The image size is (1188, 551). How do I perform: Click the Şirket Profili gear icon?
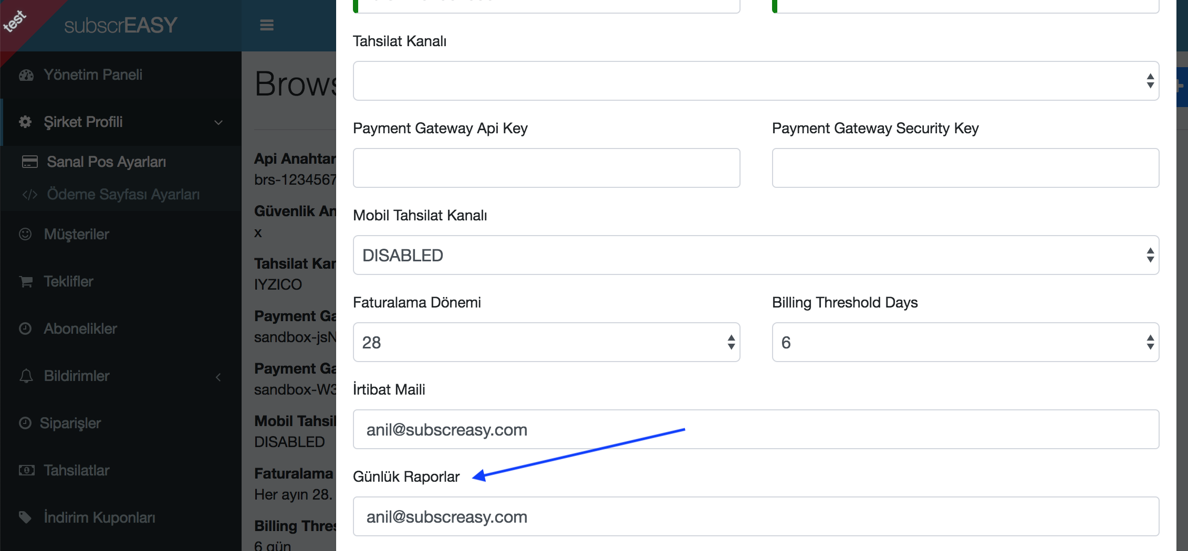pyautogui.click(x=25, y=122)
